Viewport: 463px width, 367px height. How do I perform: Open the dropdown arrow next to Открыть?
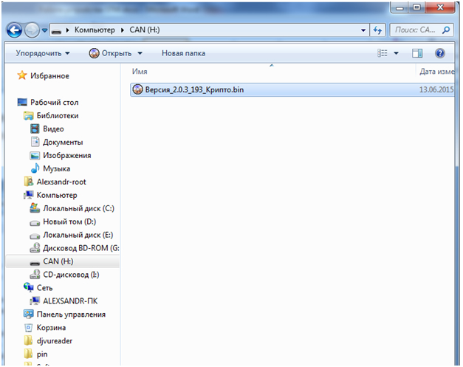click(141, 53)
